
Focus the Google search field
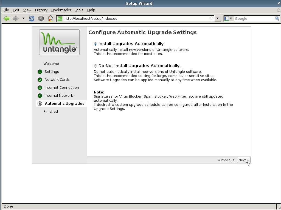pos(254,18)
